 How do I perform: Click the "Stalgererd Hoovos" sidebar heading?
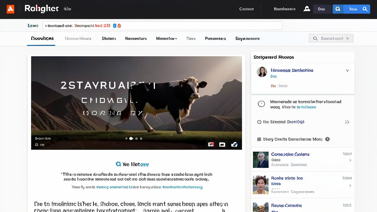point(274,57)
